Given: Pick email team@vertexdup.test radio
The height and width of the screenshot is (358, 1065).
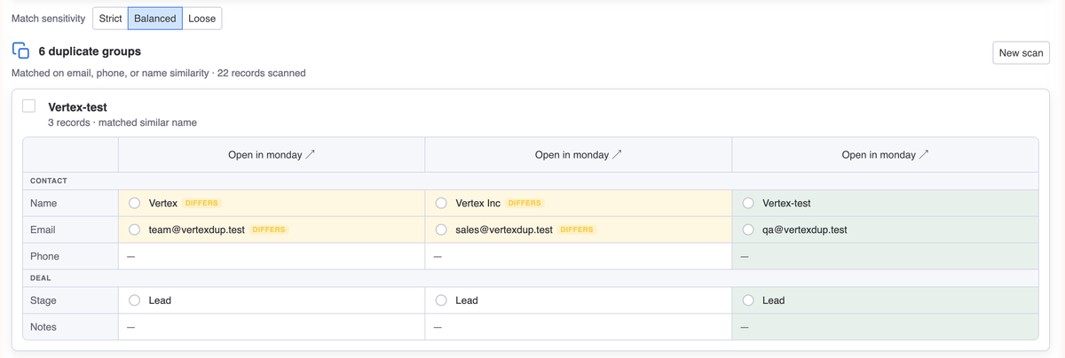Looking at the screenshot, I should point(135,230).
